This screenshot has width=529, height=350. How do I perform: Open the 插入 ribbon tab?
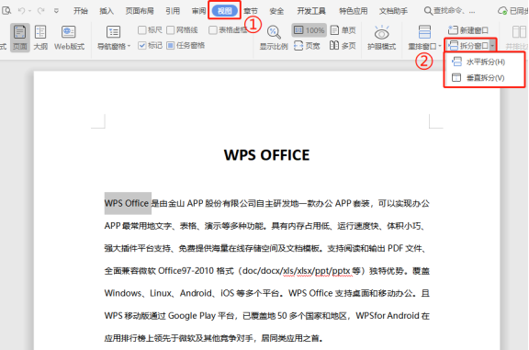tap(107, 11)
